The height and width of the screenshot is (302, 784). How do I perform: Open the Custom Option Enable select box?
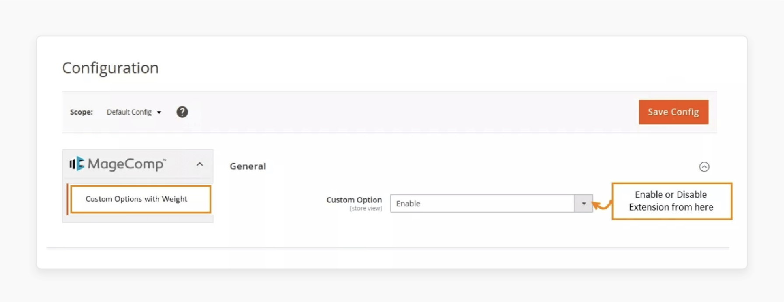click(x=491, y=204)
